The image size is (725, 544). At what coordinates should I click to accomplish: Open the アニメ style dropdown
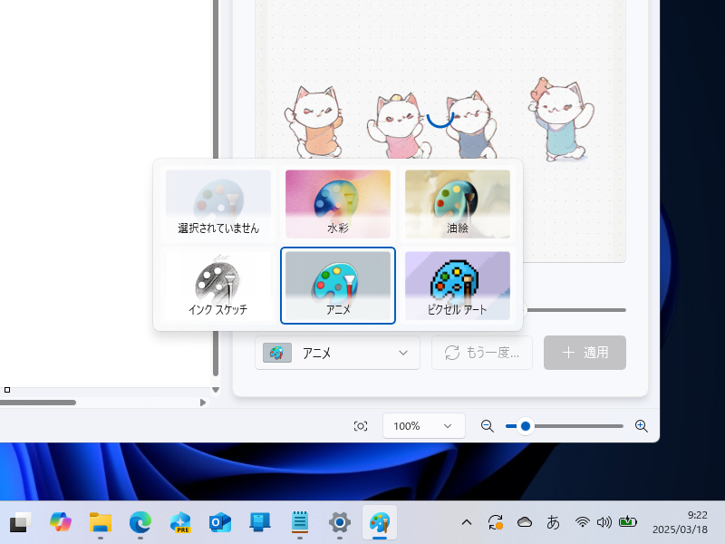pyautogui.click(x=337, y=353)
